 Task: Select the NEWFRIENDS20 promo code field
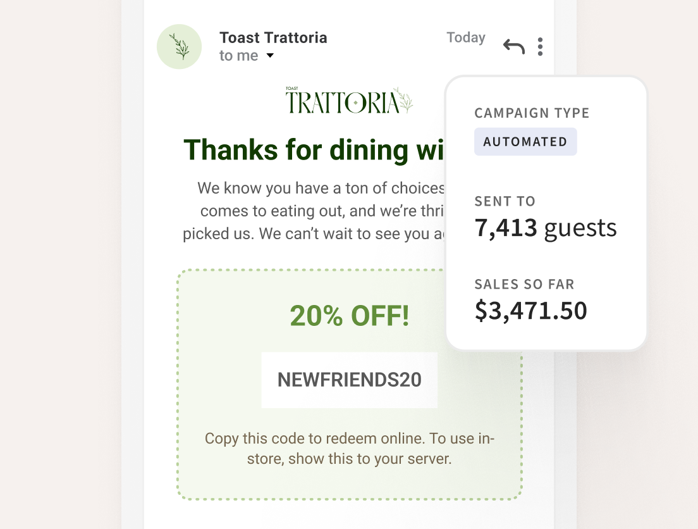[349, 380]
